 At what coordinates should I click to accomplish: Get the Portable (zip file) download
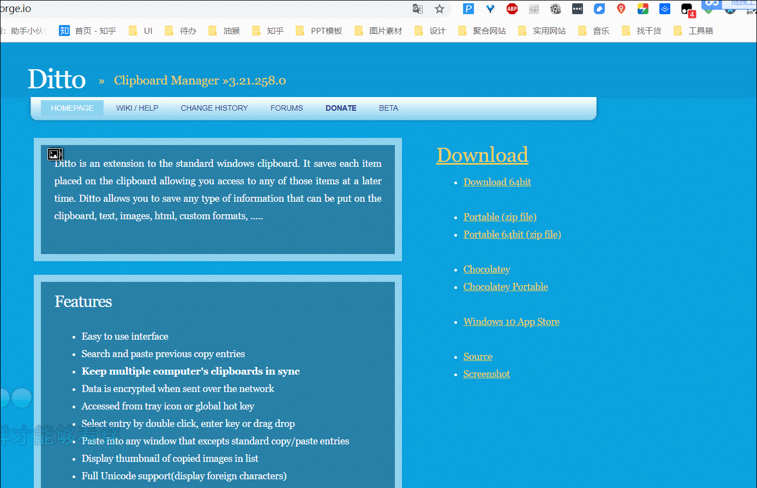(500, 217)
